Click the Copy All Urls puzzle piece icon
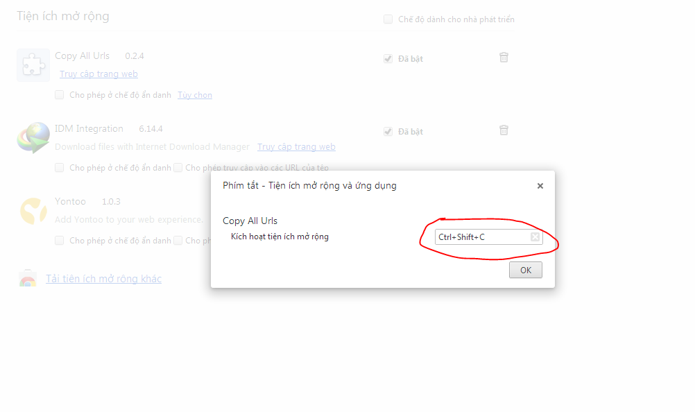 [33, 65]
